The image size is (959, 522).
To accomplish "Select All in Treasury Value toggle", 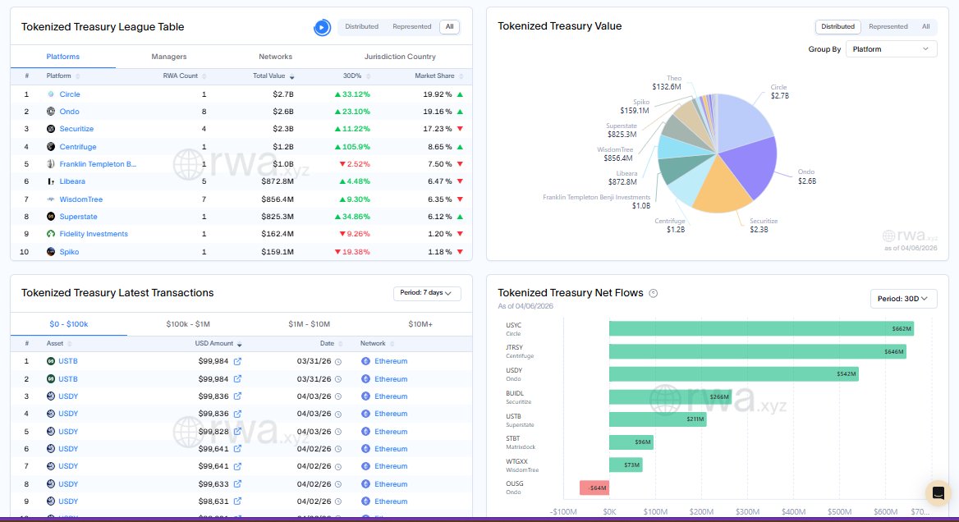I will [926, 27].
